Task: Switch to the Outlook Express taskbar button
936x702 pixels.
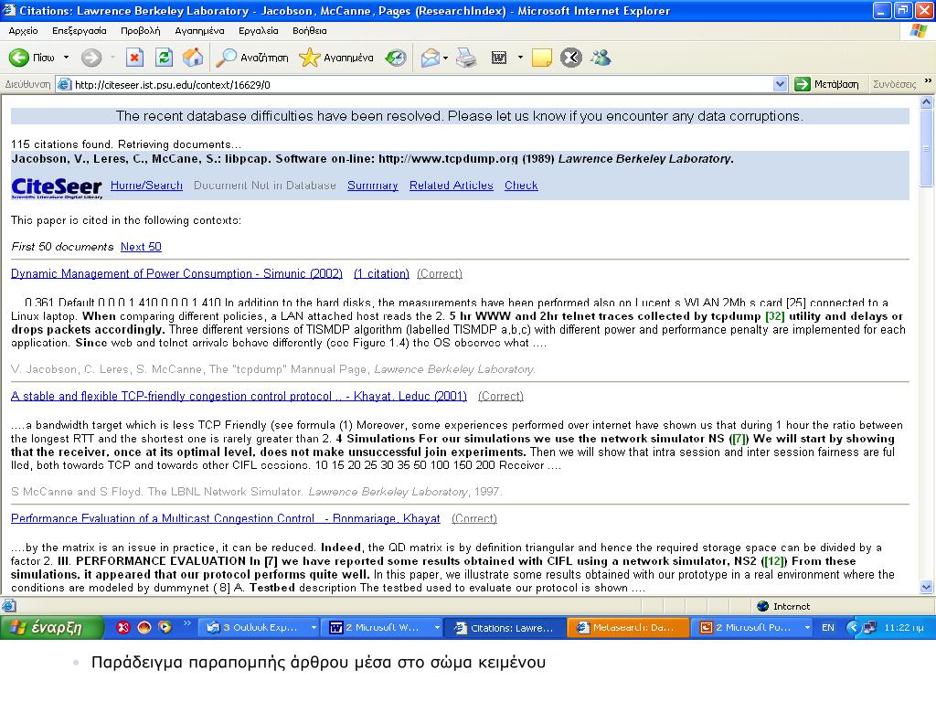Action: [x=261, y=627]
